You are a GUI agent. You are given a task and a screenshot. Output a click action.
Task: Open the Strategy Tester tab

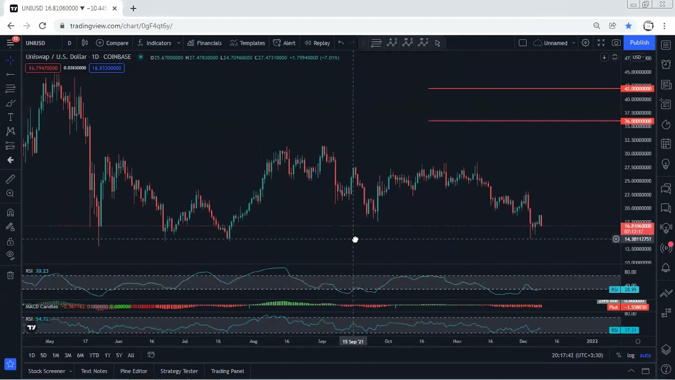point(179,371)
